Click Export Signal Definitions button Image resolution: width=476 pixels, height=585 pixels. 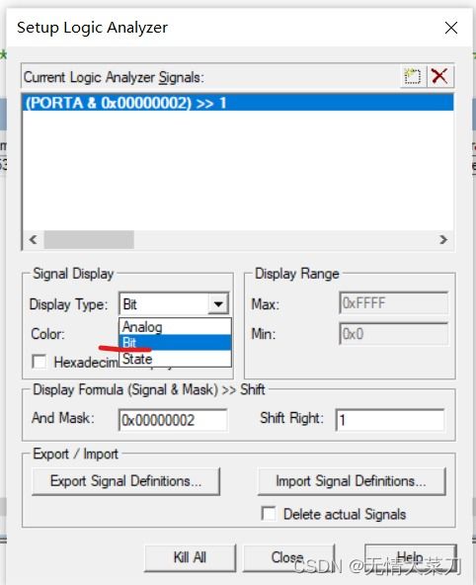(126, 481)
